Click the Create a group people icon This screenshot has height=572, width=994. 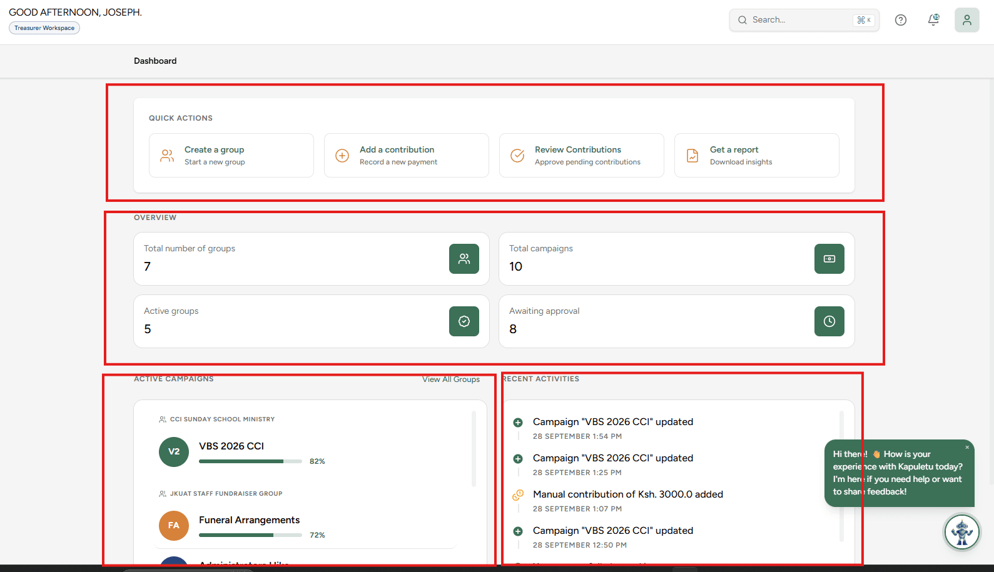pyautogui.click(x=167, y=156)
